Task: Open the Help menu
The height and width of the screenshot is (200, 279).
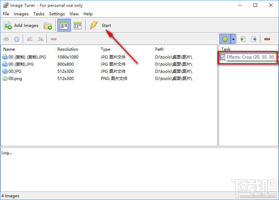Action: [88, 14]
